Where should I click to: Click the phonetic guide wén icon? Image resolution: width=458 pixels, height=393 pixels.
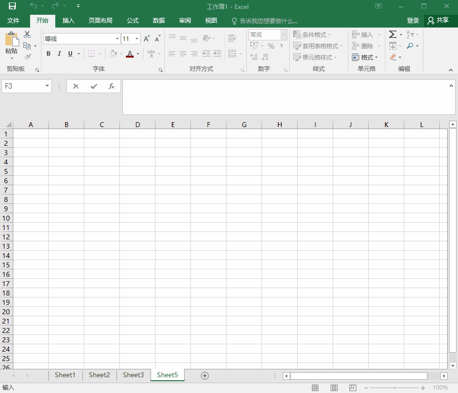[152, 54]
